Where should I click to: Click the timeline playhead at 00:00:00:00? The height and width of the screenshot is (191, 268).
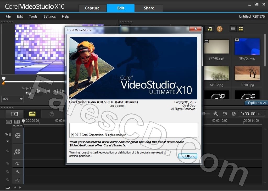coord(24,121)
